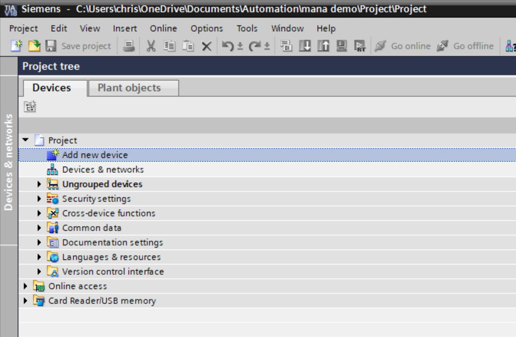516x337 pixels.
Task: Expand the Cross-device functions node
Action: tap(39, 213)
